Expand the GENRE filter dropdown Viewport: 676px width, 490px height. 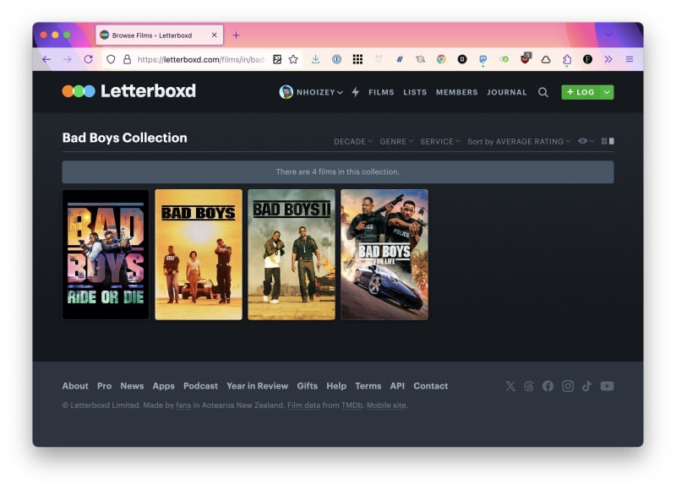[x=396, y=141]
